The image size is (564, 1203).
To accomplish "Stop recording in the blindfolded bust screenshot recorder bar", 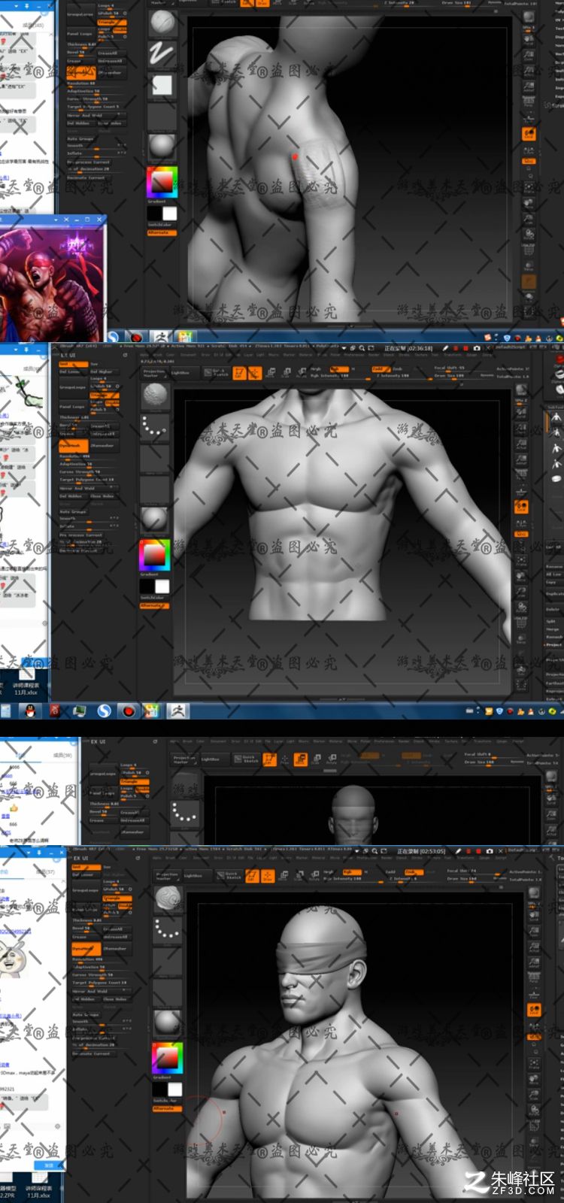I will coord(478,850).
